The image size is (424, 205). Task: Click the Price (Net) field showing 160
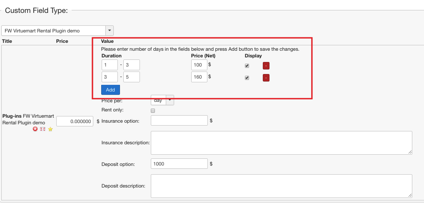pos(199,77)
